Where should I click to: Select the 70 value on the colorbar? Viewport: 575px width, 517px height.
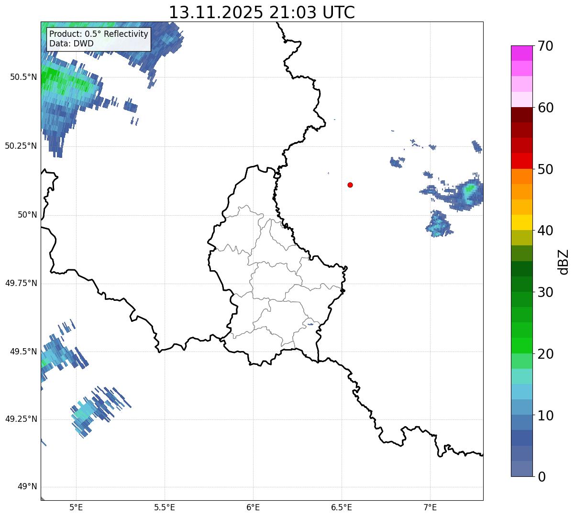pos(546,46)
